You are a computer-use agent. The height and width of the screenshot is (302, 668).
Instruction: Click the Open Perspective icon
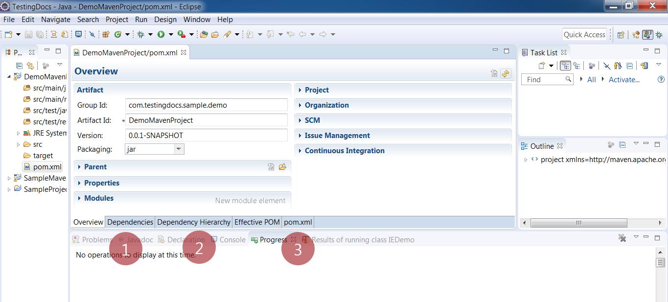(621, 35)
